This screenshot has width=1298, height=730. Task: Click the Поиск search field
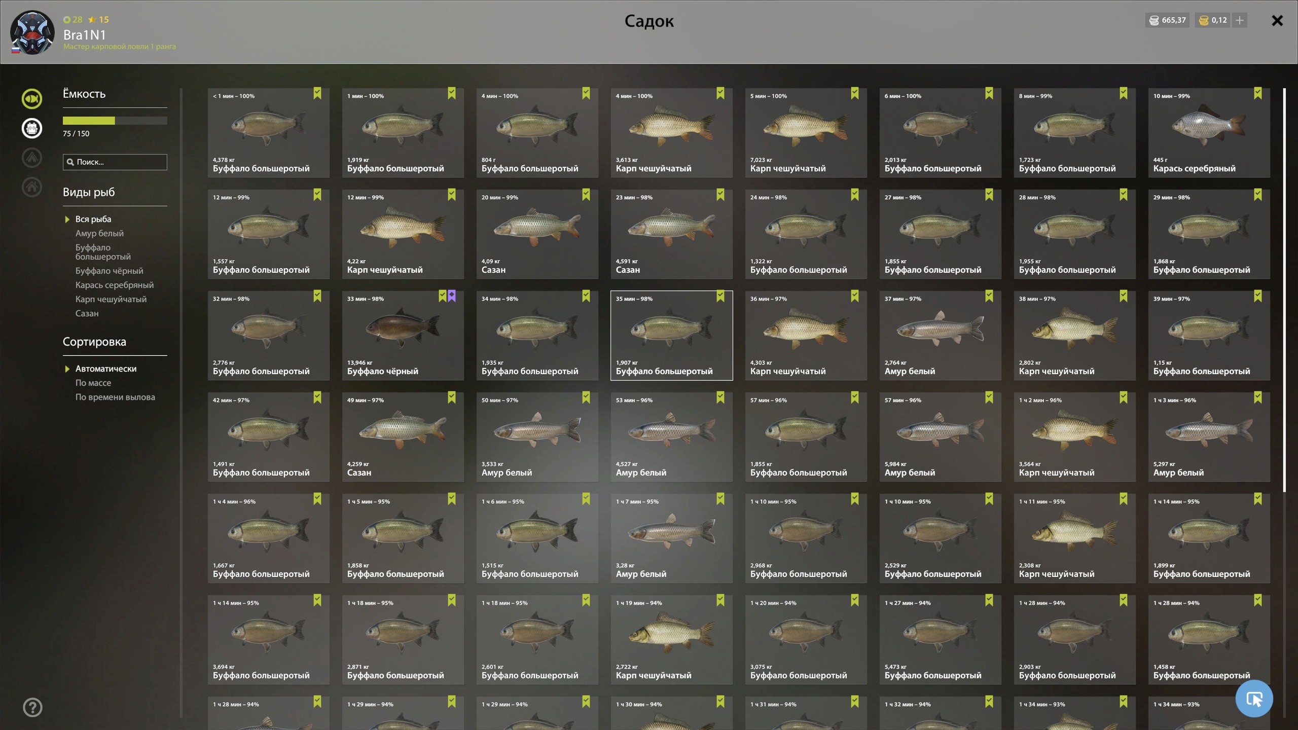pos(115,162)
